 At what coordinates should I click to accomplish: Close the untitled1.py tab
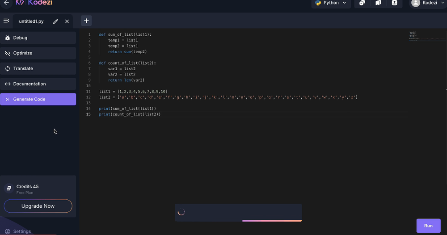pos(67,21)
